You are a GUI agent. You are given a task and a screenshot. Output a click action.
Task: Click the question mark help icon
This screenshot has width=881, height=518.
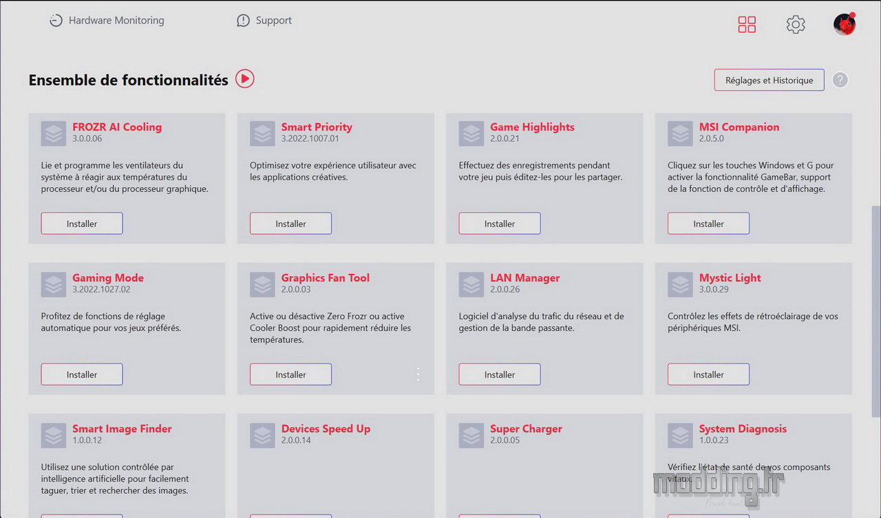[840, 80]
